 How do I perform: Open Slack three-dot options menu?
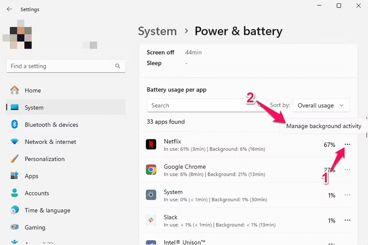[347, 220]
